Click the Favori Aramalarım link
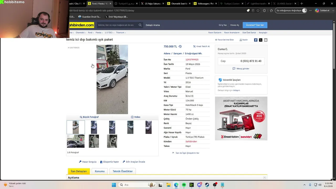The image size is (336, 189). click(232, 33)
